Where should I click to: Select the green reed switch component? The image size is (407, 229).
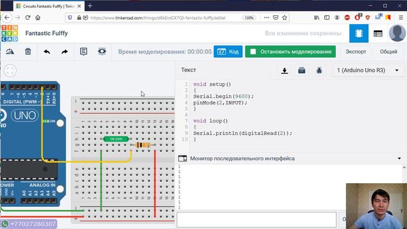point(116,139)
